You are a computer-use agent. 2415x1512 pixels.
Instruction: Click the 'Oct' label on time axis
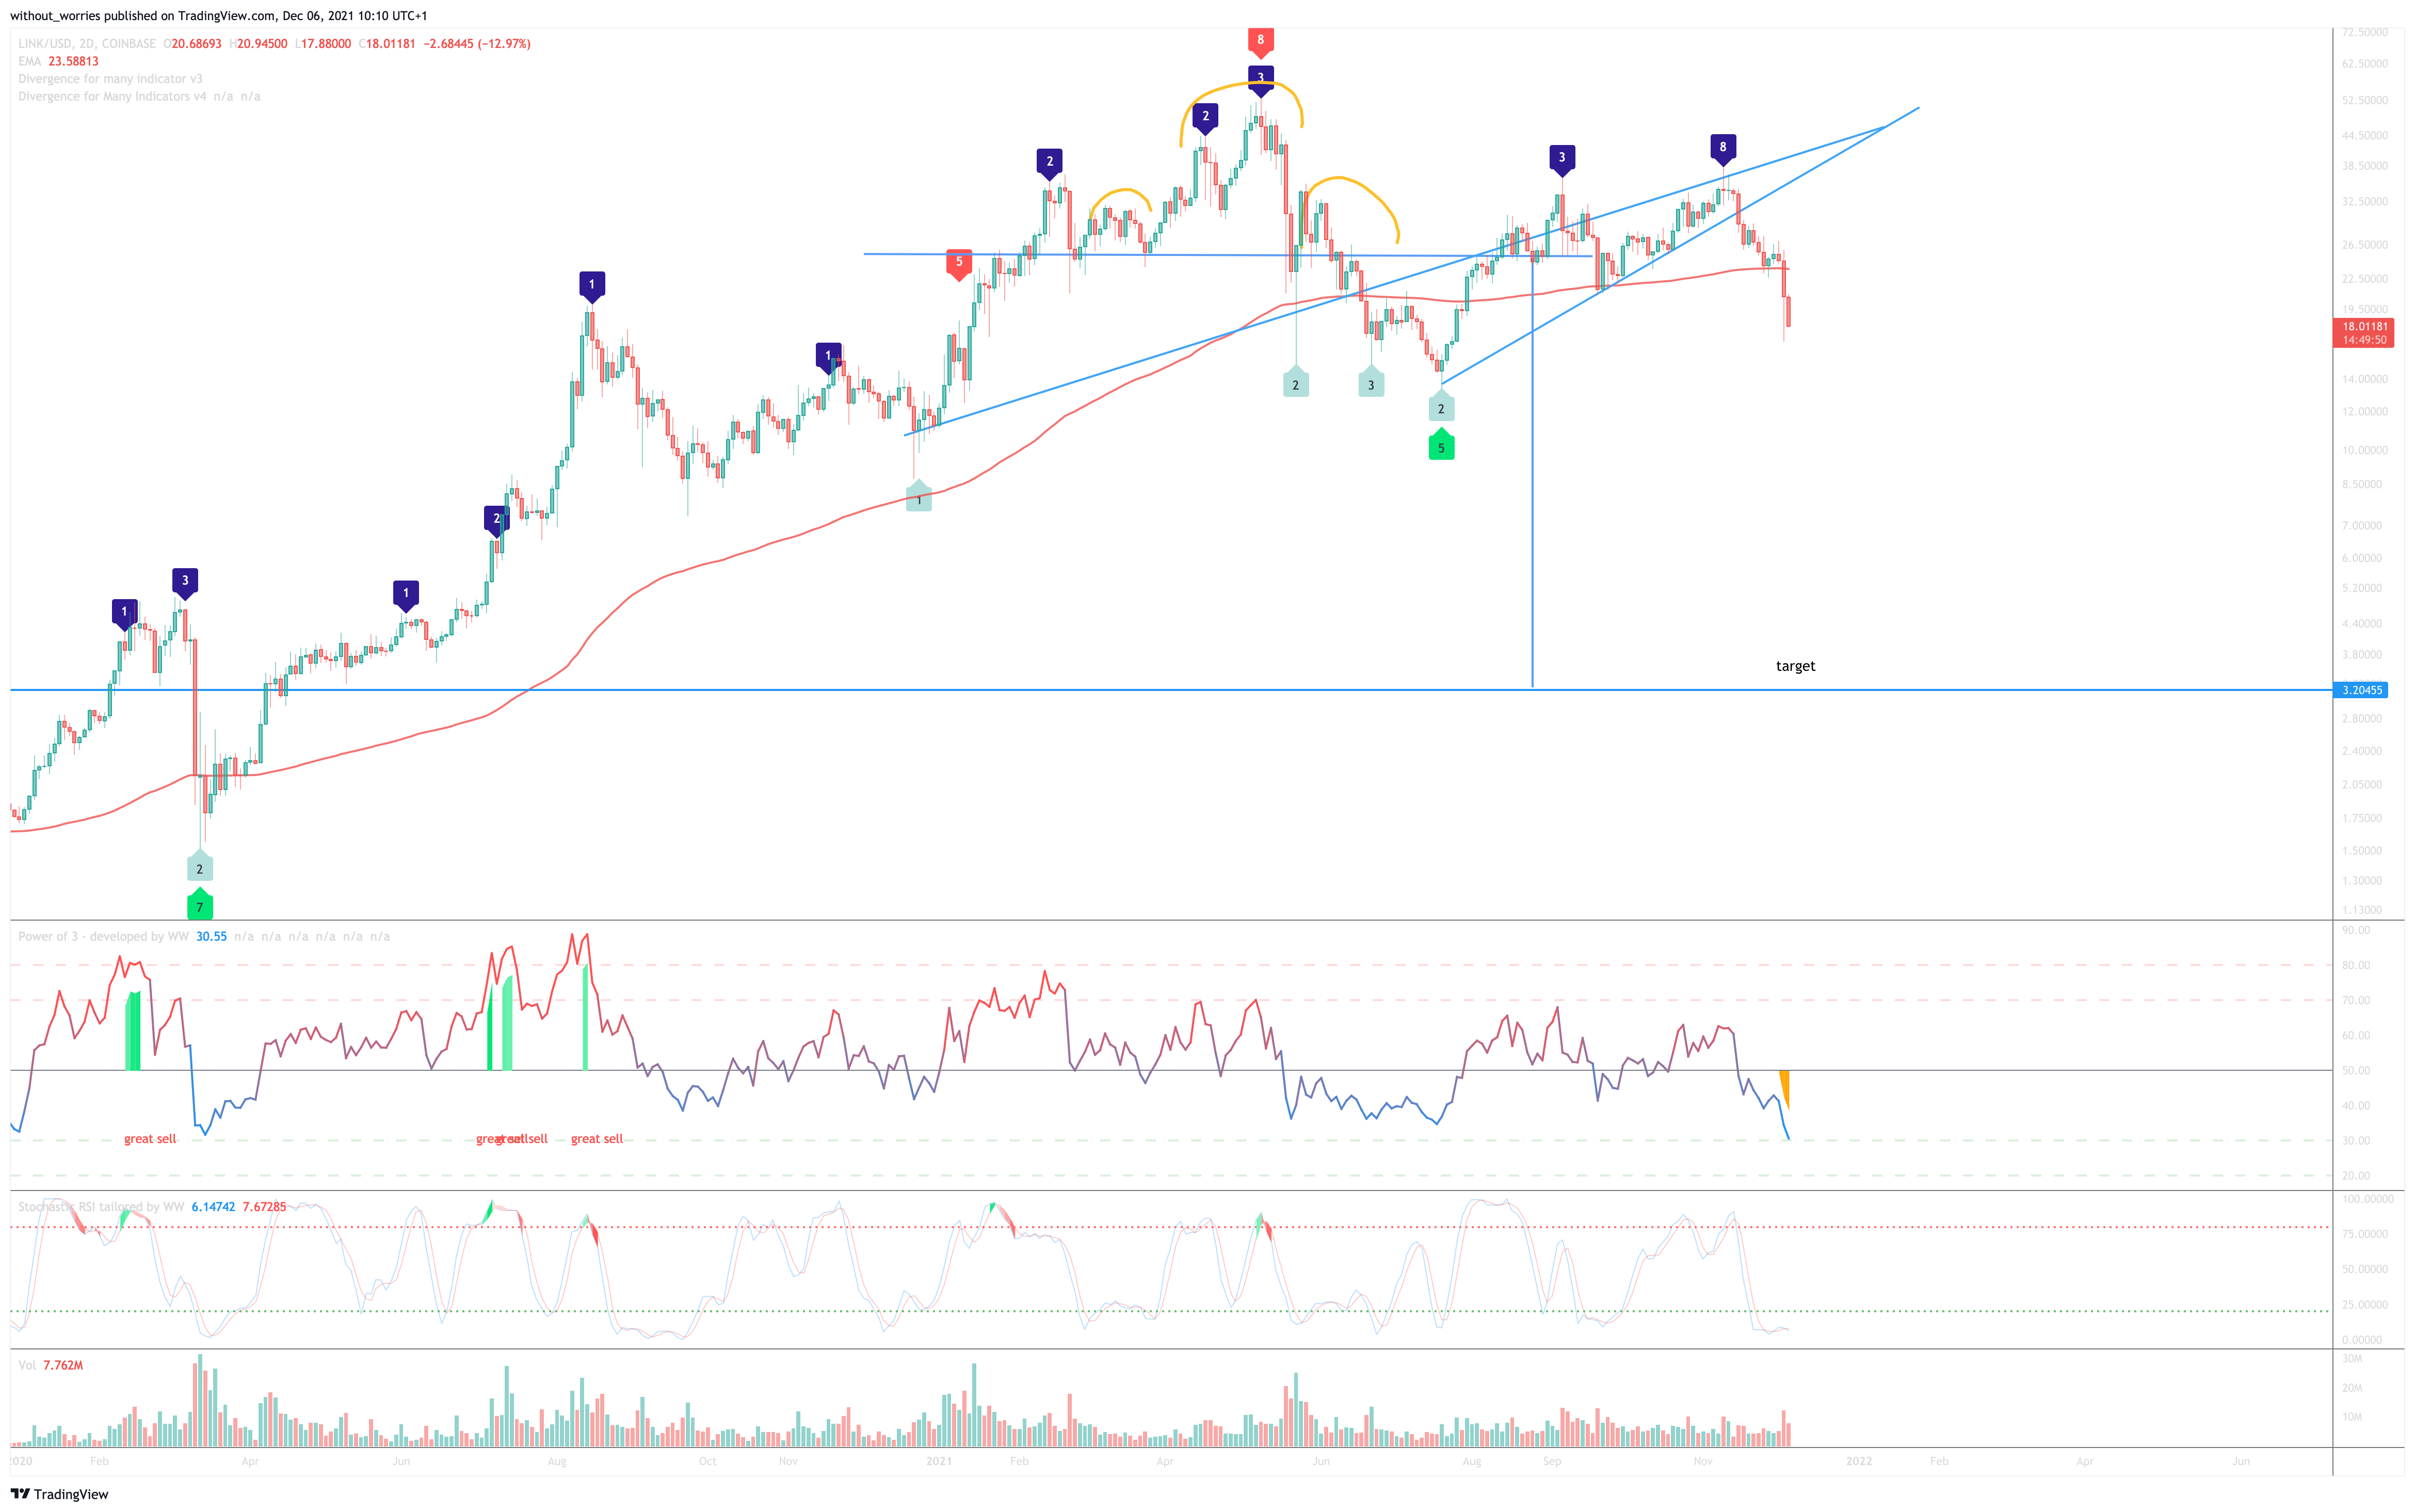[707, 1461]
